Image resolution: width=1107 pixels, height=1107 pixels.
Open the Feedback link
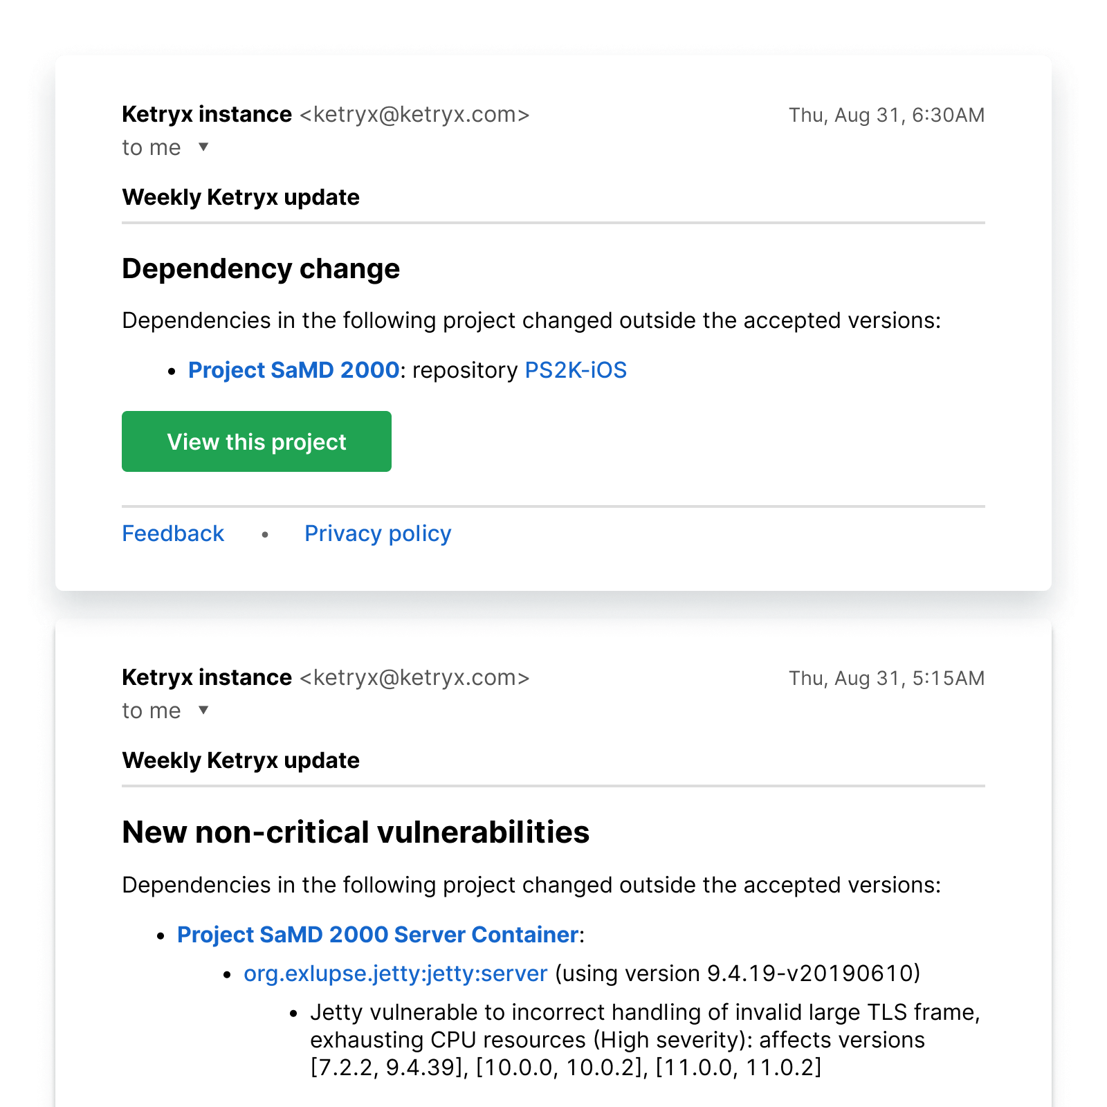[x=173, y=533]
